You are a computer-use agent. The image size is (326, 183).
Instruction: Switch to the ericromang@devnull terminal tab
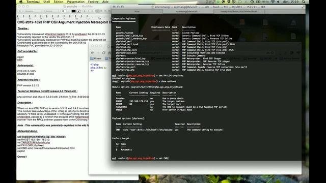tap(187, 12)
